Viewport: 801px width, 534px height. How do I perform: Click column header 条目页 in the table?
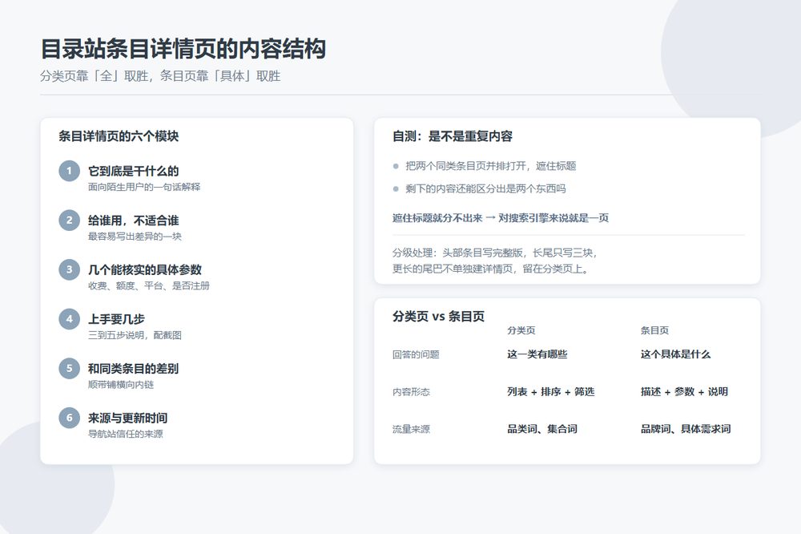pyautogui.click(x=655, y=330)
